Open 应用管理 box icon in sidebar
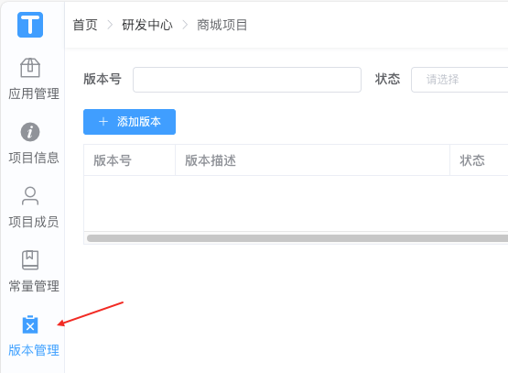This screenshot has height=373, width=508. (x=30, y=68)
